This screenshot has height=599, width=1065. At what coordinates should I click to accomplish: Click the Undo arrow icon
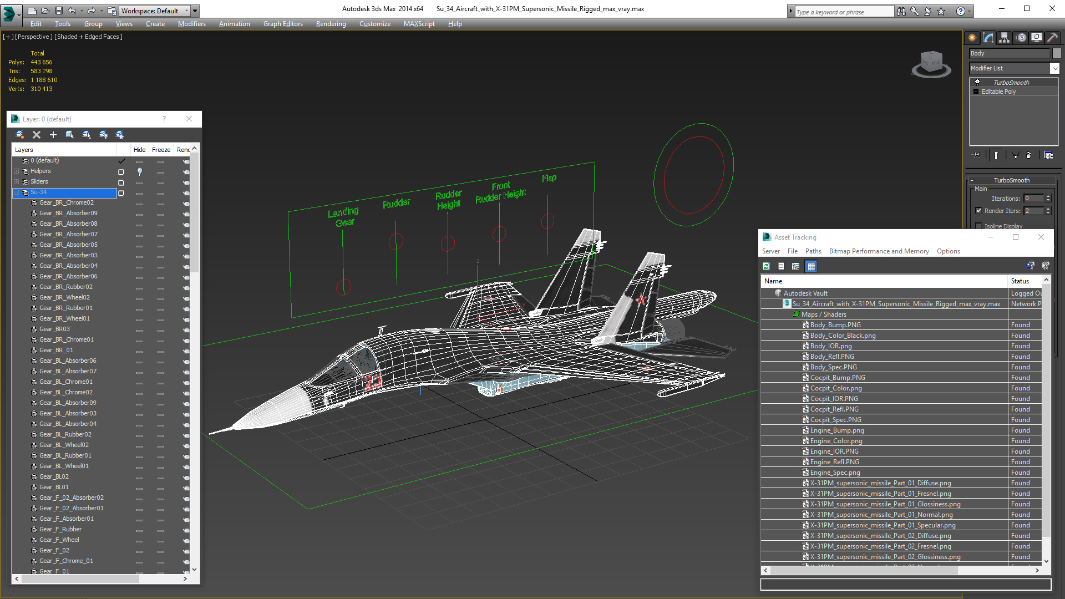[x=72, y=11]
